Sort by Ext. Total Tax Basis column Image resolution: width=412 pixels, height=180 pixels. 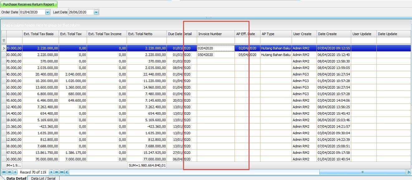41,34
